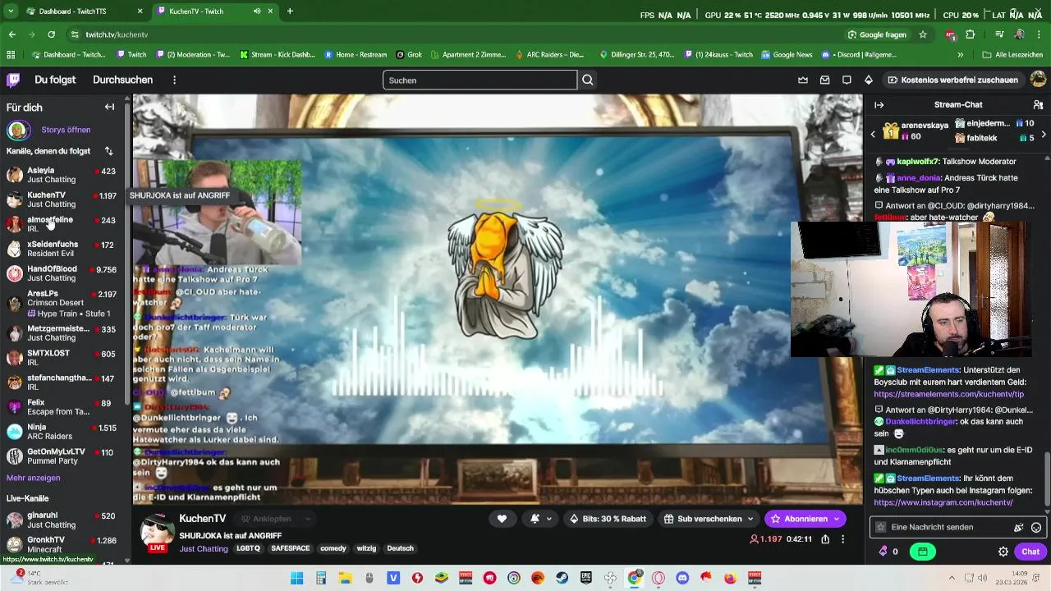Open the Alle Lesezeichen folder
This screenshot has height=591, width=1051.
[x=1012, y=54]
